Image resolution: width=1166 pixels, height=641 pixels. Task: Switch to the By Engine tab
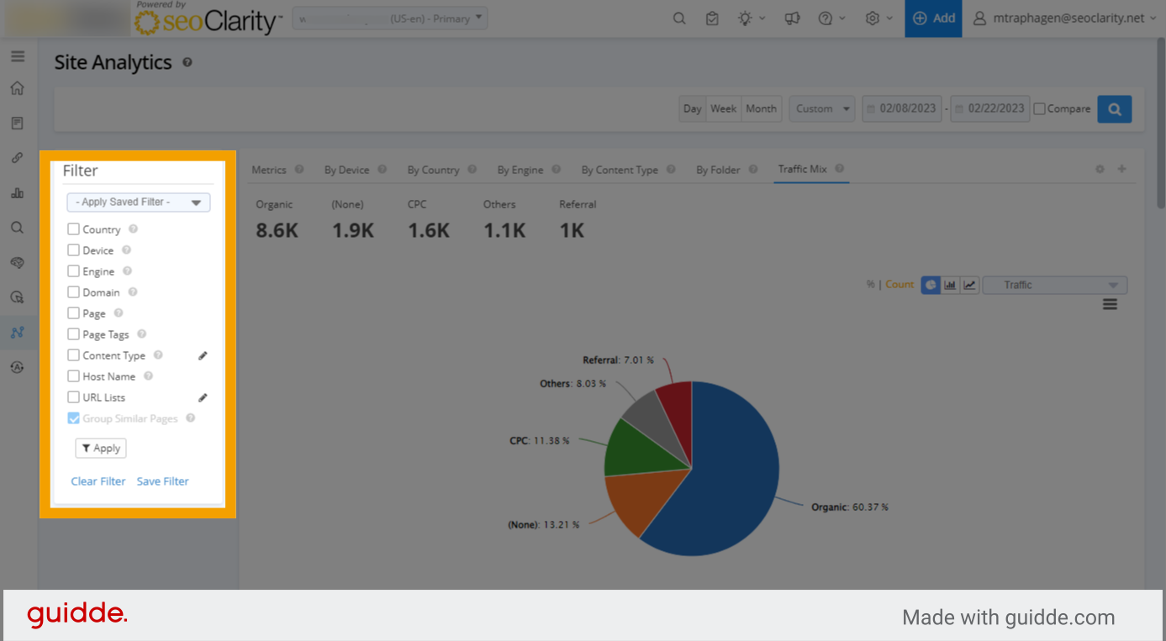(520, 170)
